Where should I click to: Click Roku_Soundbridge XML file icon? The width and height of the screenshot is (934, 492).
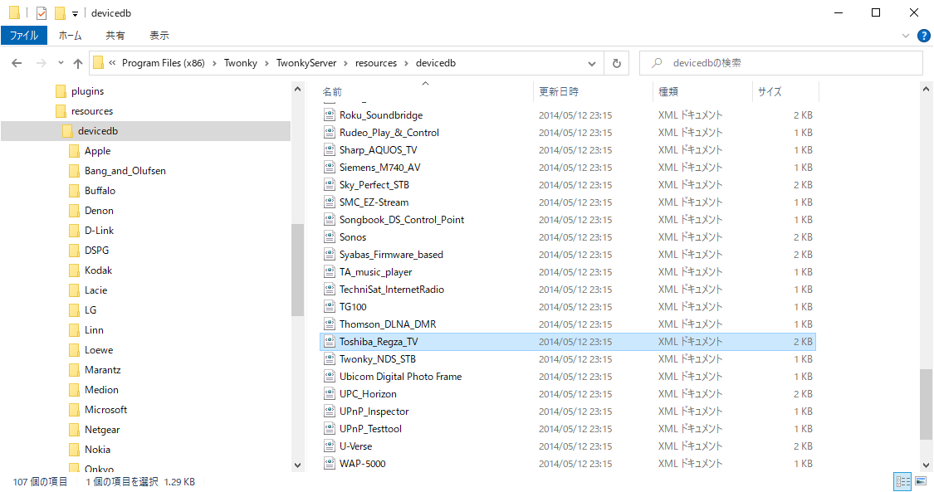pos(330,114)
